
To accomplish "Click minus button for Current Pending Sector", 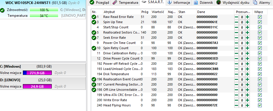I will click(237, 85).
